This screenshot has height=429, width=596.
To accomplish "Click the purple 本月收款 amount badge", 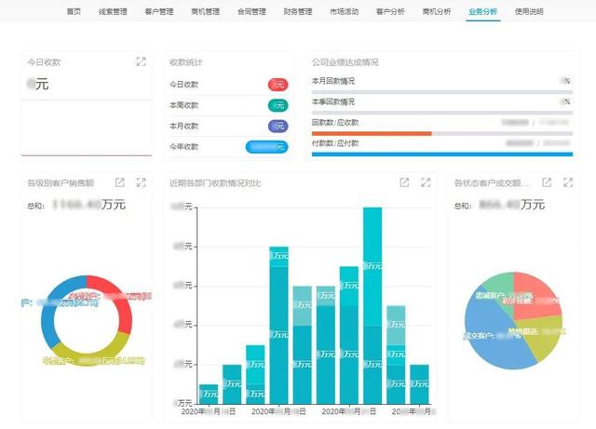I will 278,126.
